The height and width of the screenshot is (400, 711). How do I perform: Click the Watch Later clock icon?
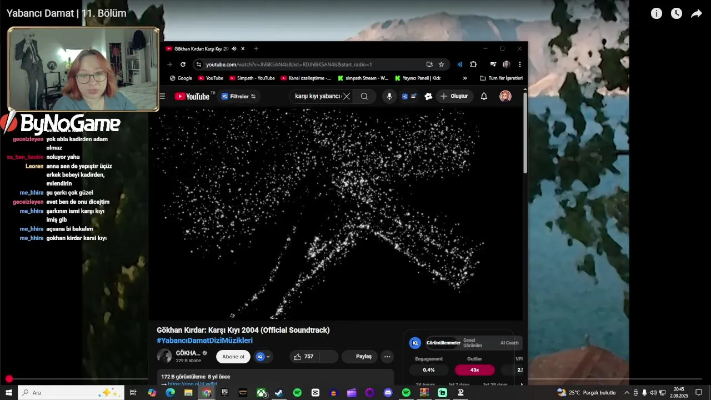677,13
